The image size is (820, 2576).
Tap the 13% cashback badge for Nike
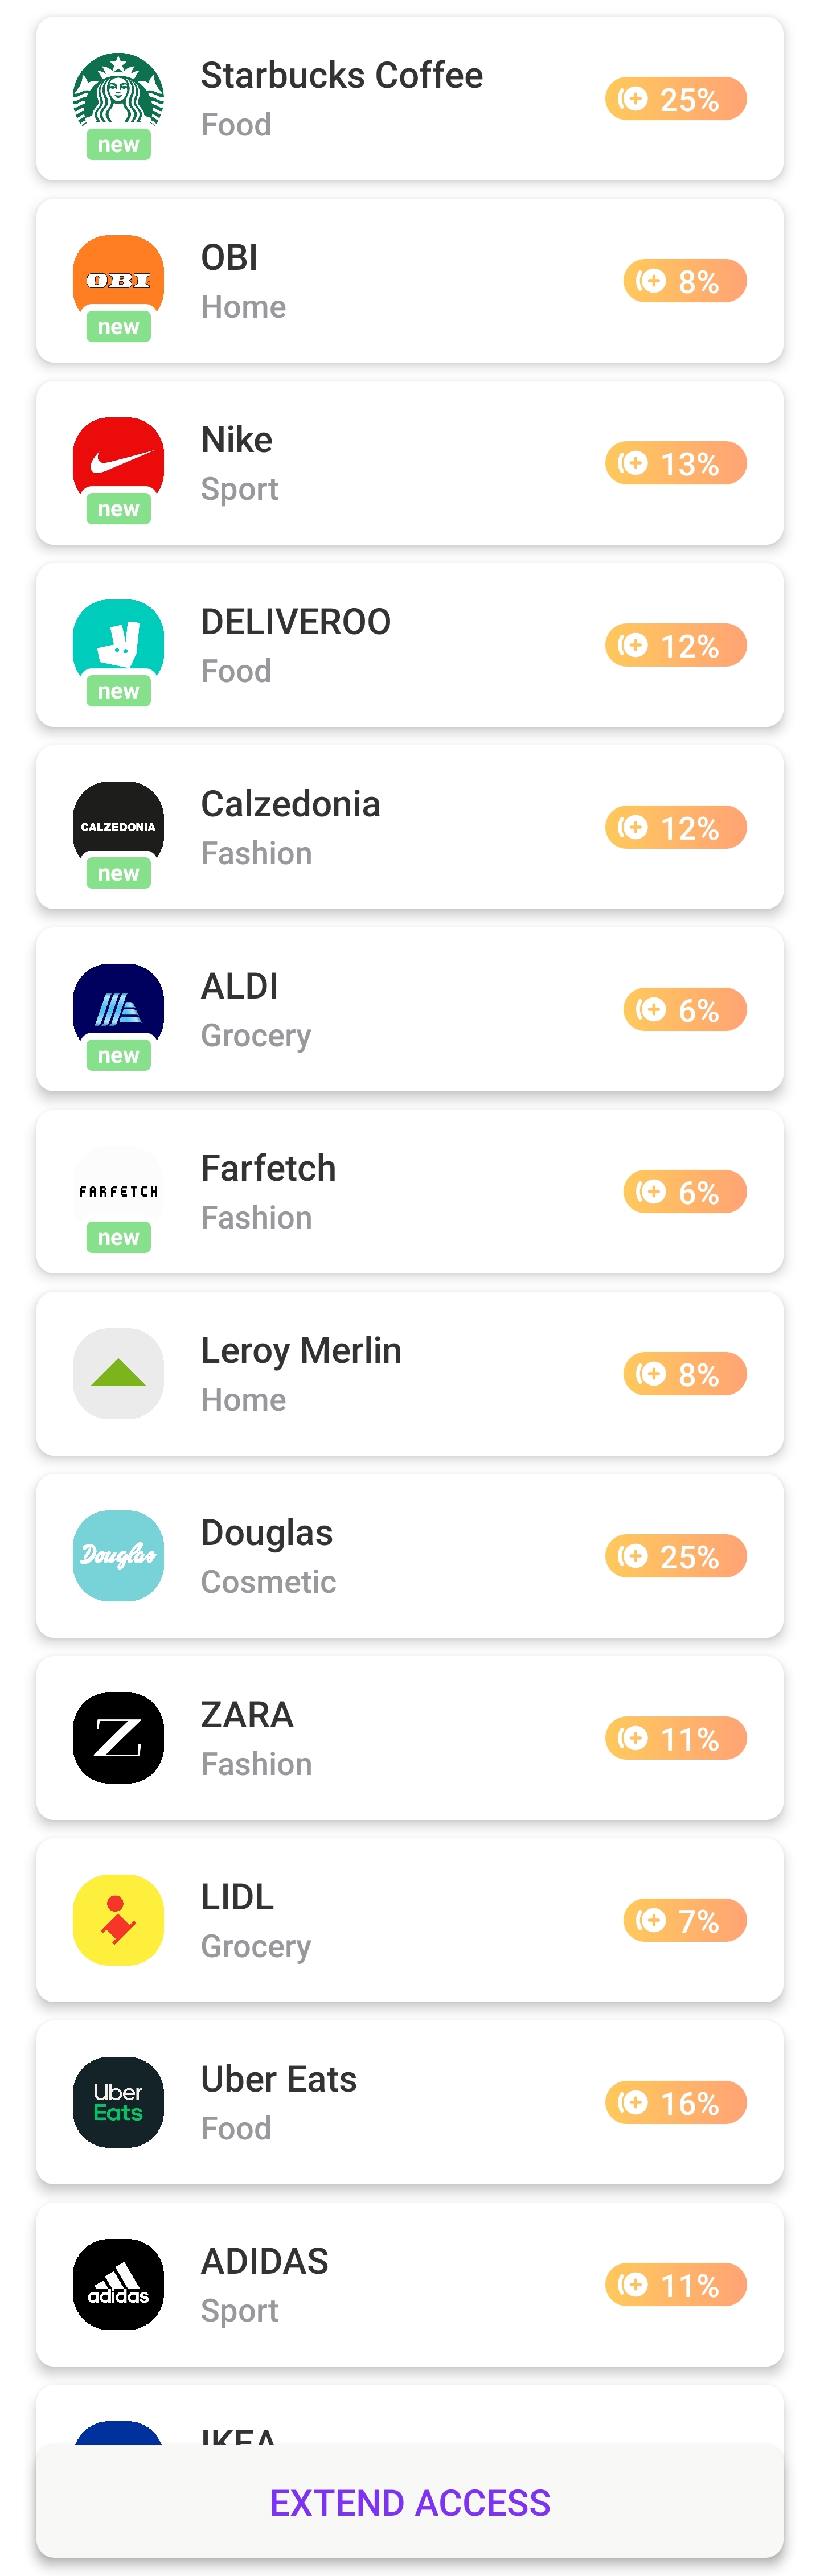tap(676, 462)
